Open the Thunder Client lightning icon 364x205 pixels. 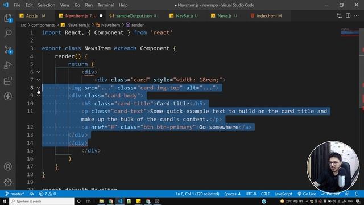pos(8,96)
